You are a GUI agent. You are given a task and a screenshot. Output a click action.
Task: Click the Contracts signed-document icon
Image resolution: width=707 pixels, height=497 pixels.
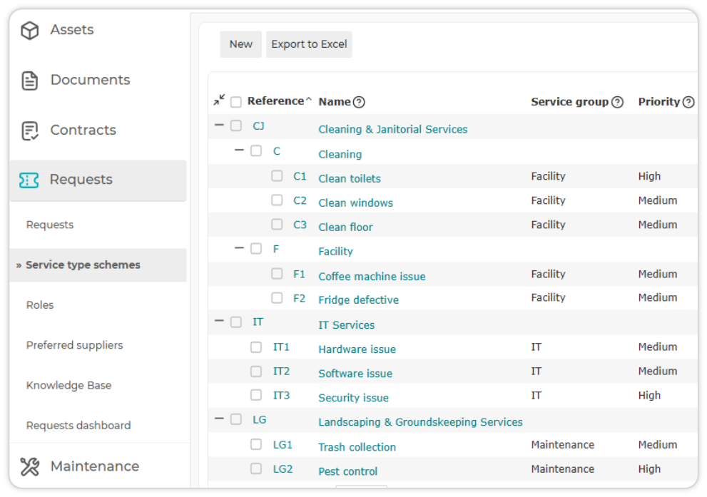click(30, 130)
